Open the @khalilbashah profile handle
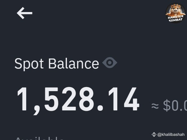This screenshot has height=140, width=187. (x=171, y=134)
